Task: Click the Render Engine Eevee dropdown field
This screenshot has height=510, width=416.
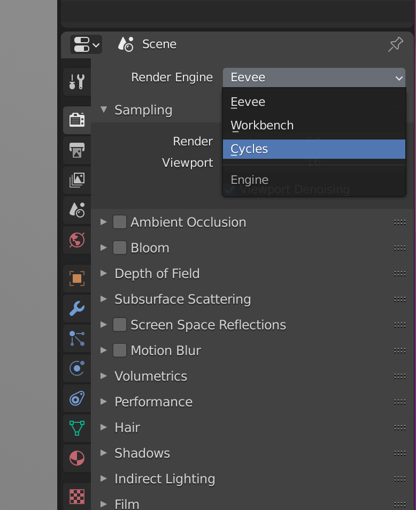Action: (314, 78)
